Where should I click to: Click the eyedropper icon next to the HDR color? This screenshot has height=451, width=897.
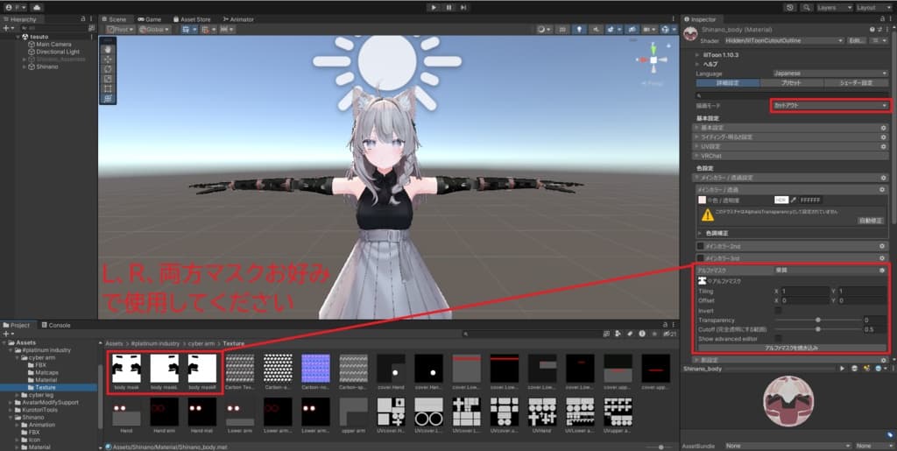coord(793,200)
